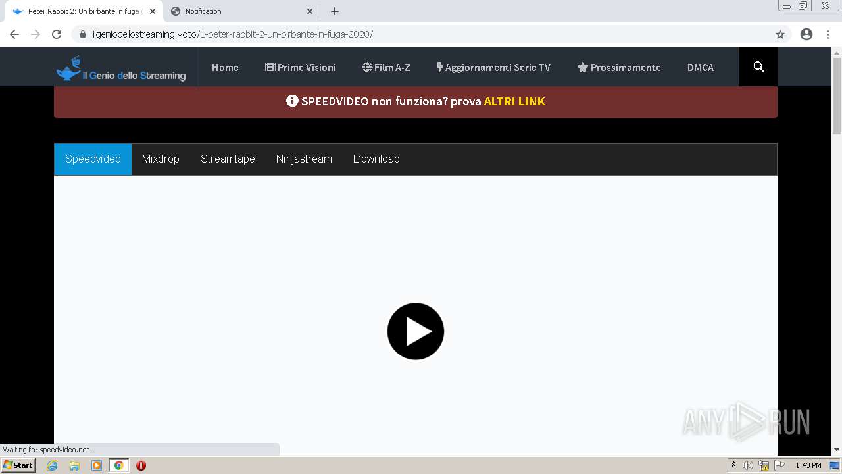Screen dimensions: 842x474
Task: Click the show desktop button in taskbar
Action: [x=834, y=465]
